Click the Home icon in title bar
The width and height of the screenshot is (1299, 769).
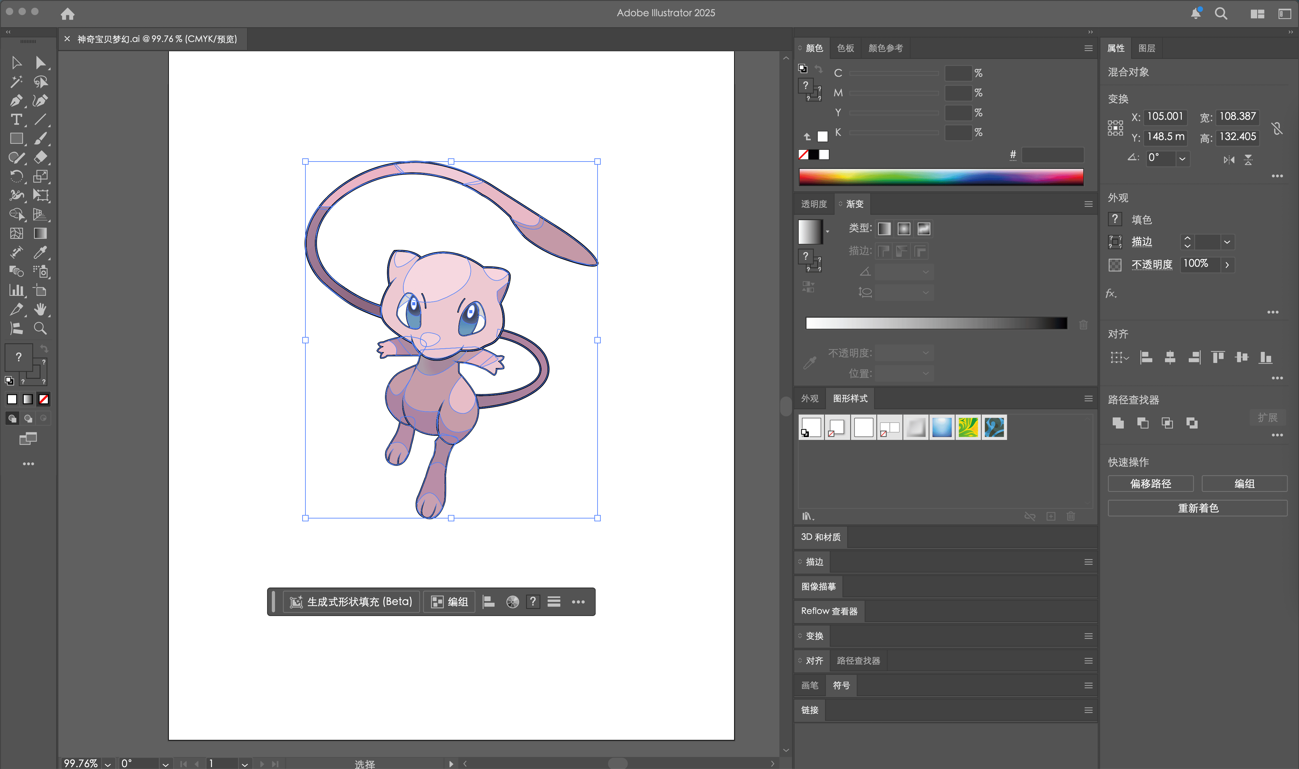pyautogui.click(x=67, y=14)
